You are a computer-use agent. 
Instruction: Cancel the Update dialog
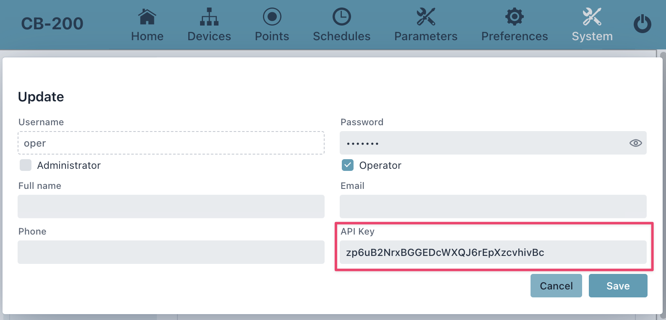[556, 286]
